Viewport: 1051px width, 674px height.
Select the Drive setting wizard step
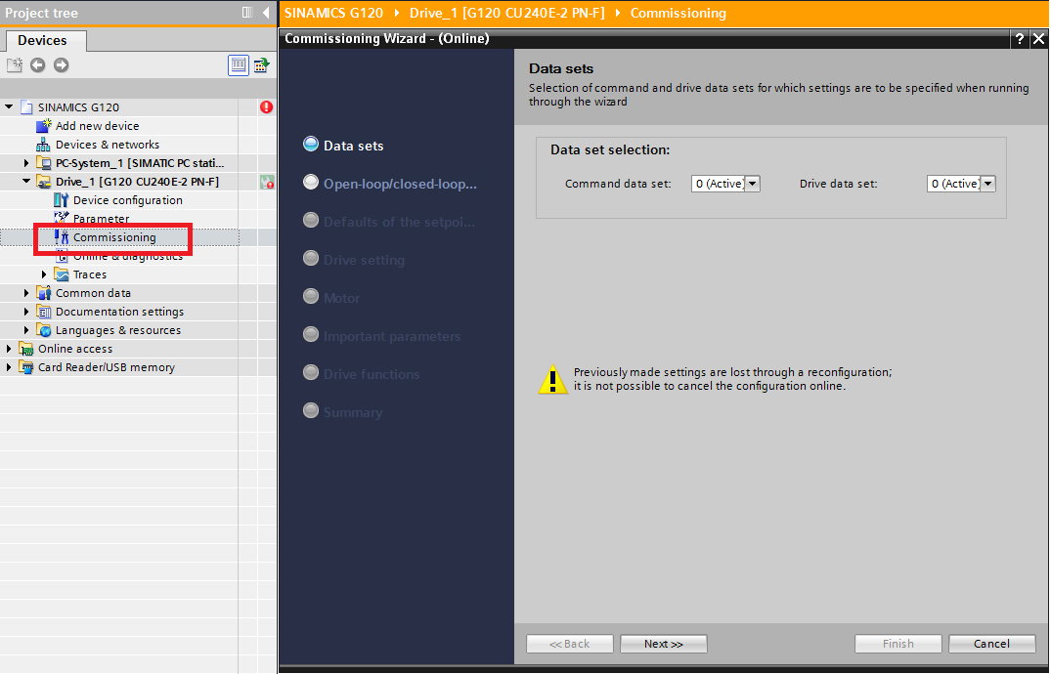(x=354, y=259)
